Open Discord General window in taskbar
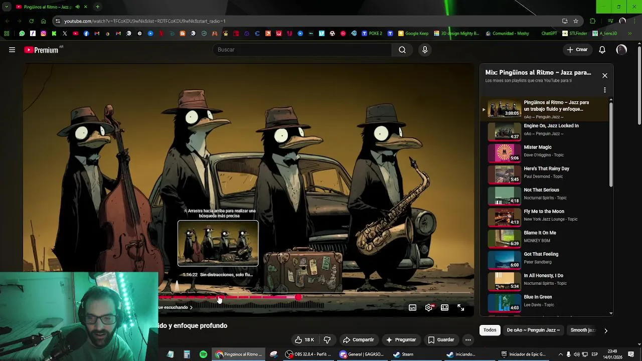 click(362, 354)
